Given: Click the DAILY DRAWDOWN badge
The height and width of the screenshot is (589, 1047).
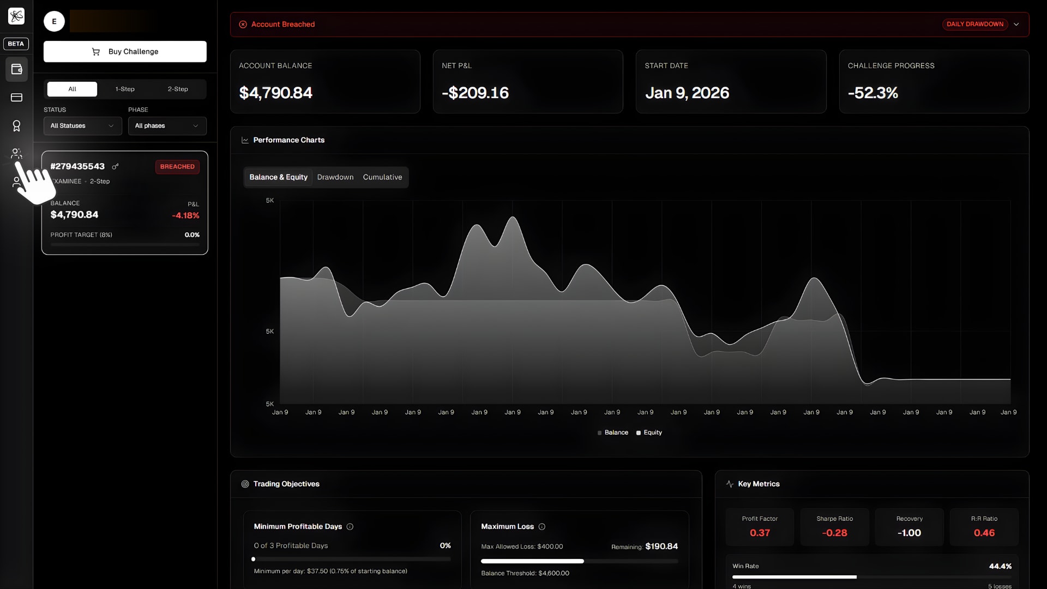Looking at the screenshot, I should [x=975, y=25].
